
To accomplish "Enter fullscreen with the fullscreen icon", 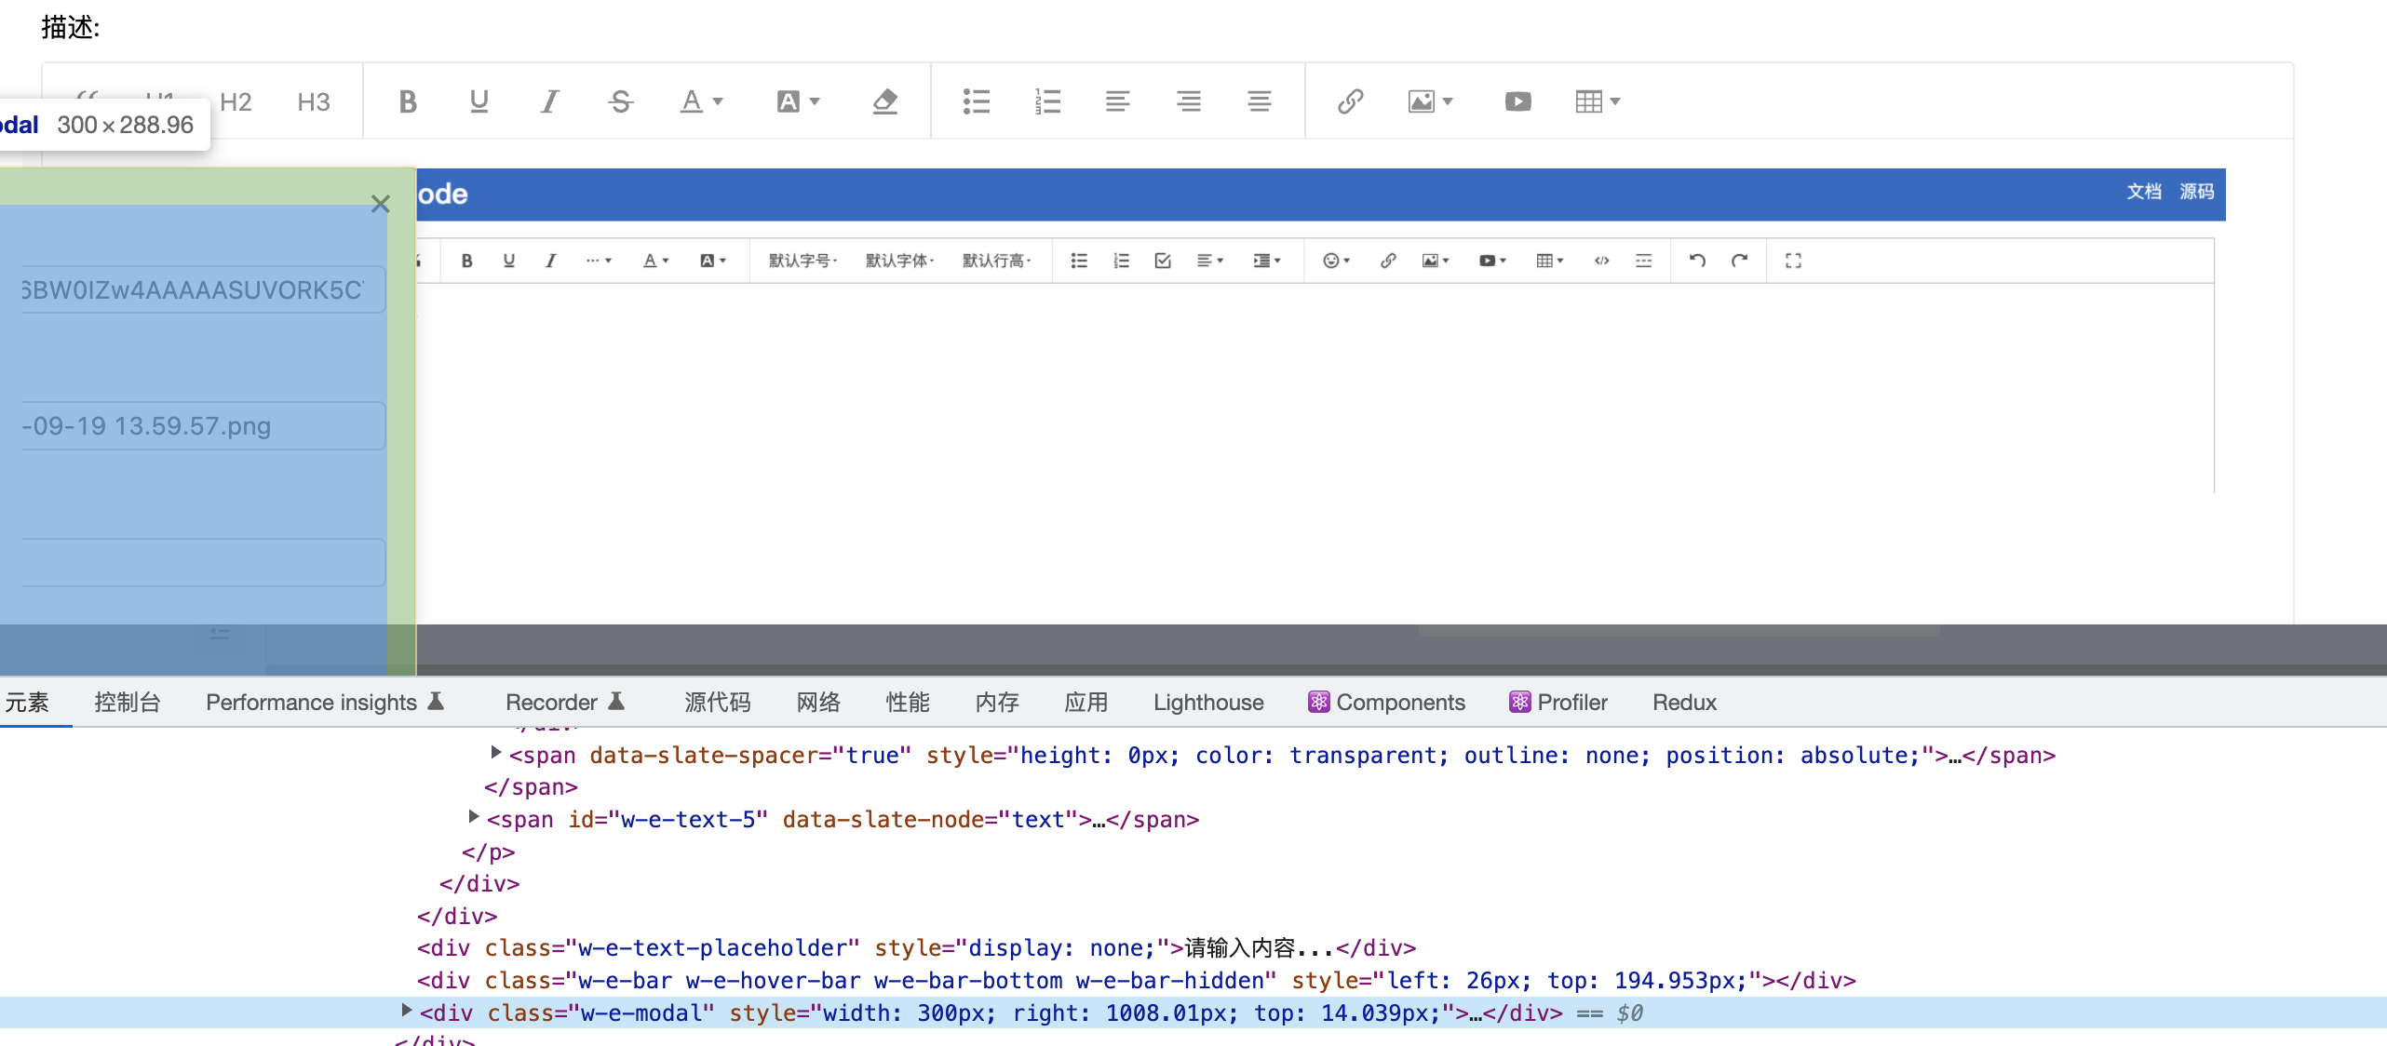I will click(1792, 261).
